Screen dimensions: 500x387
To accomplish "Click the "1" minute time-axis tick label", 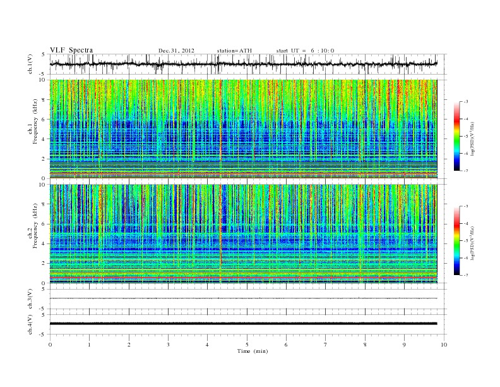I will (89, 345).
